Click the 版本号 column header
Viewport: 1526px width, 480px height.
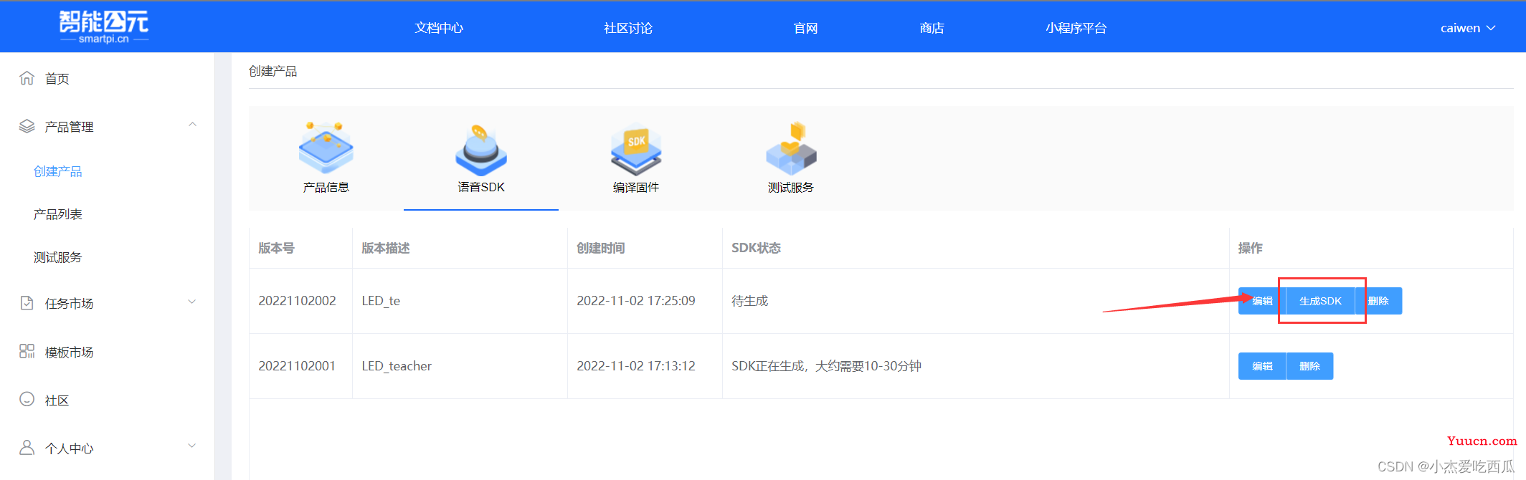tap(276, 248)
